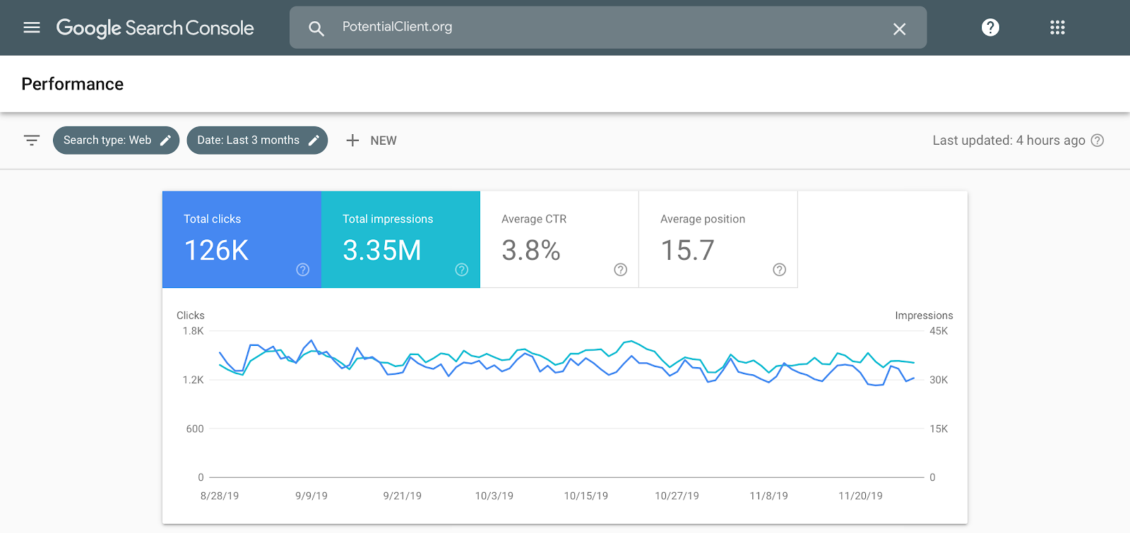Click the plus icon beside NEW

pos(352,140)
